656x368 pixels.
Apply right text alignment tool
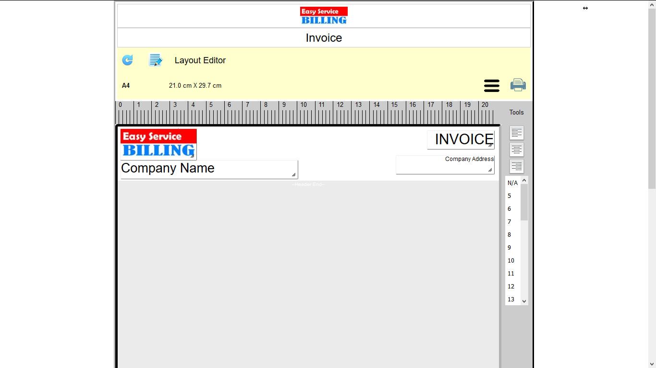pyautogui.click(x=517, y=166)
